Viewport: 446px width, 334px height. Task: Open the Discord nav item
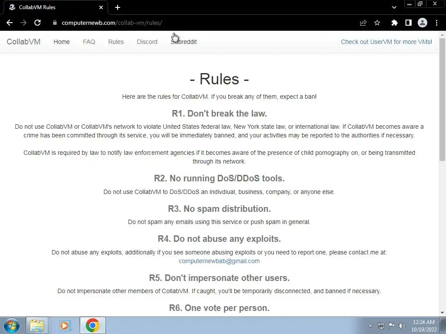147,42
